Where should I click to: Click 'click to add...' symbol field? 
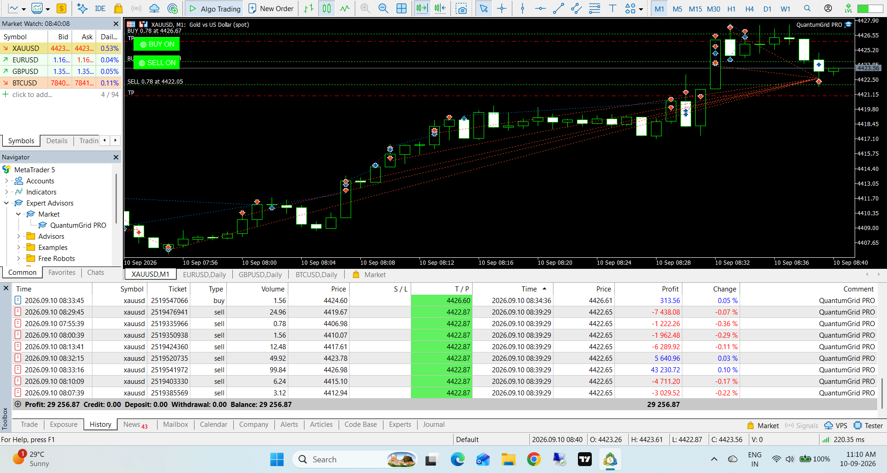32,94
